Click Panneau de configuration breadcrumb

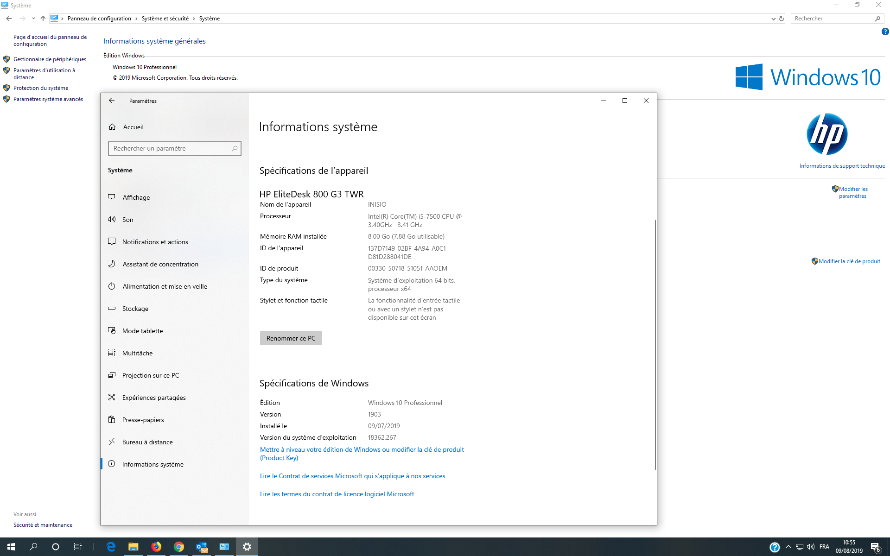pos(99,19)
